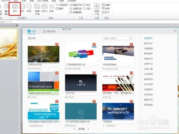Viewport: 179px width, 134px height.
Task: Click the 画册 album button
Action: pos(59,9)
